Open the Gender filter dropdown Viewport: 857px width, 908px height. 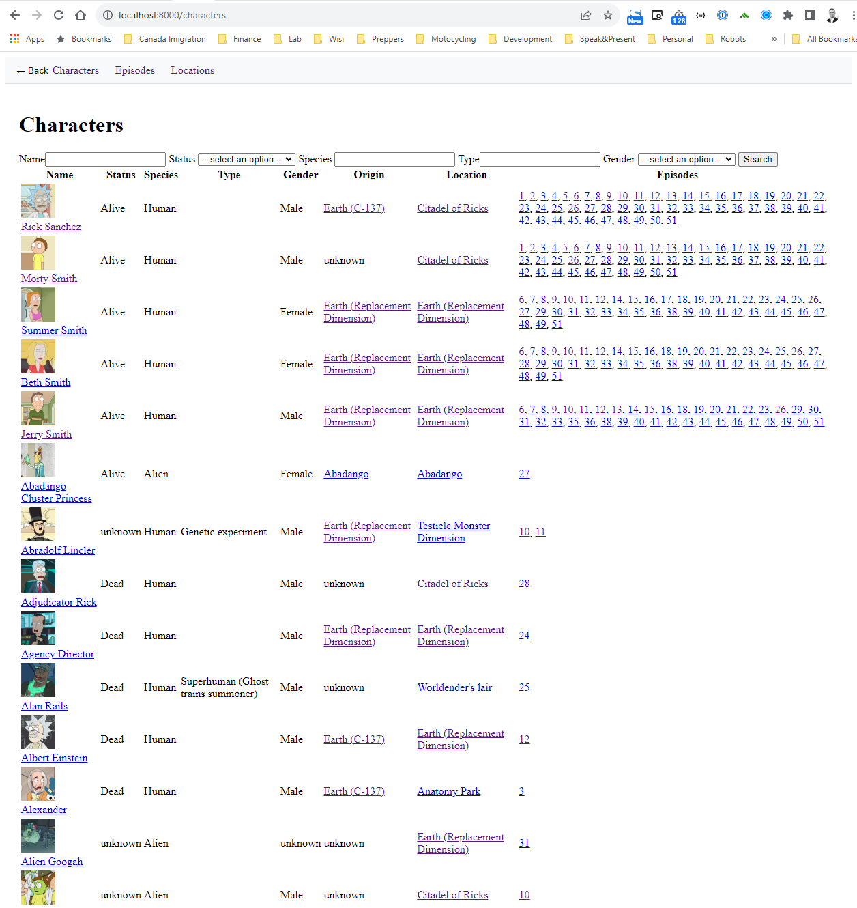(x=686, y=159)
